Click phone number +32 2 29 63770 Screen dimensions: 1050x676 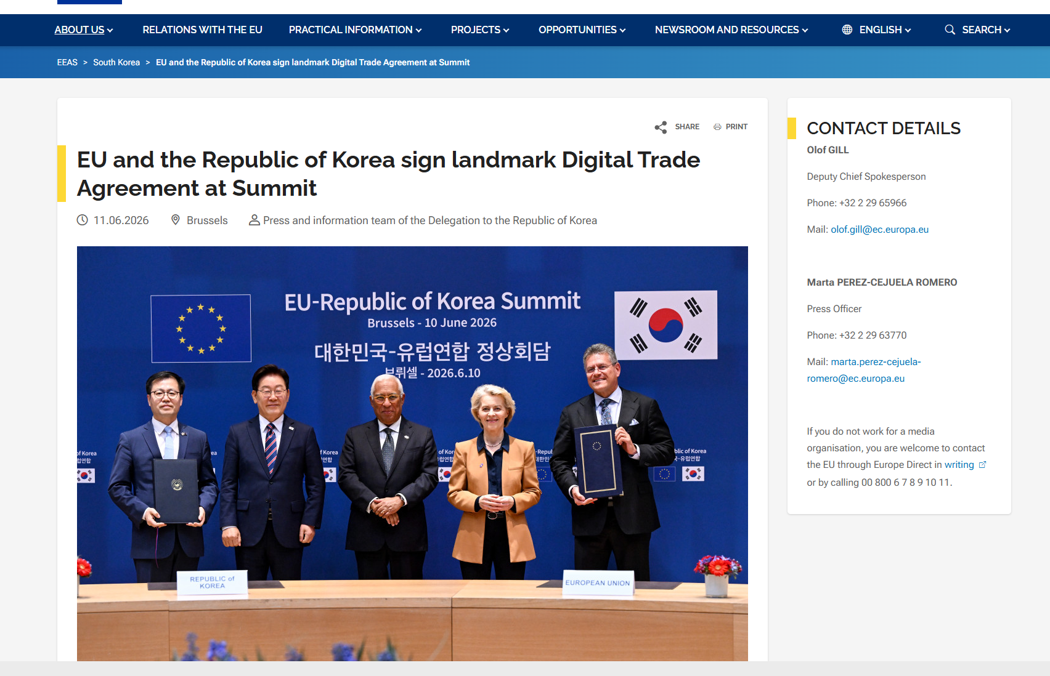[873, 335]
